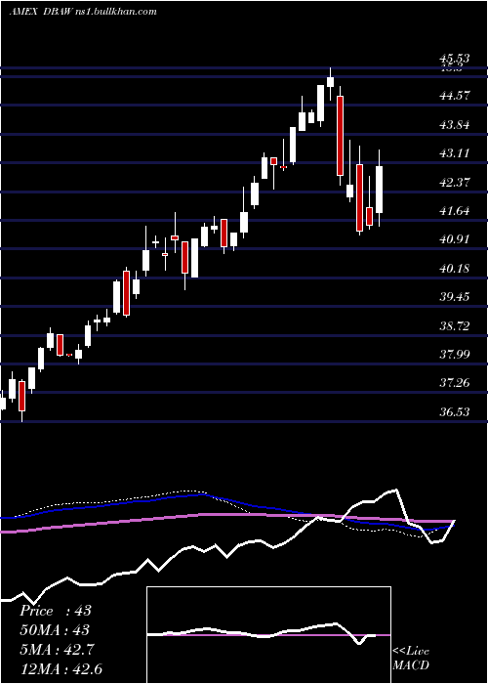Click the 41.64 price axis label
Image resolution: width=488 pixels, height=684 pixels.
coord(456,211)
